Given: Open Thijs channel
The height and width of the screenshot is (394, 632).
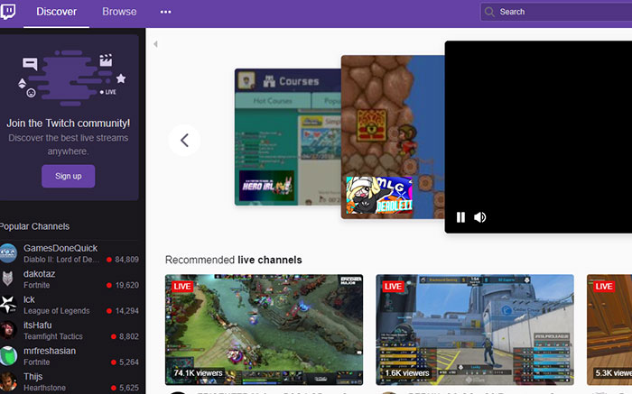Looking at the screenshot, I should (x=70, y=382).
